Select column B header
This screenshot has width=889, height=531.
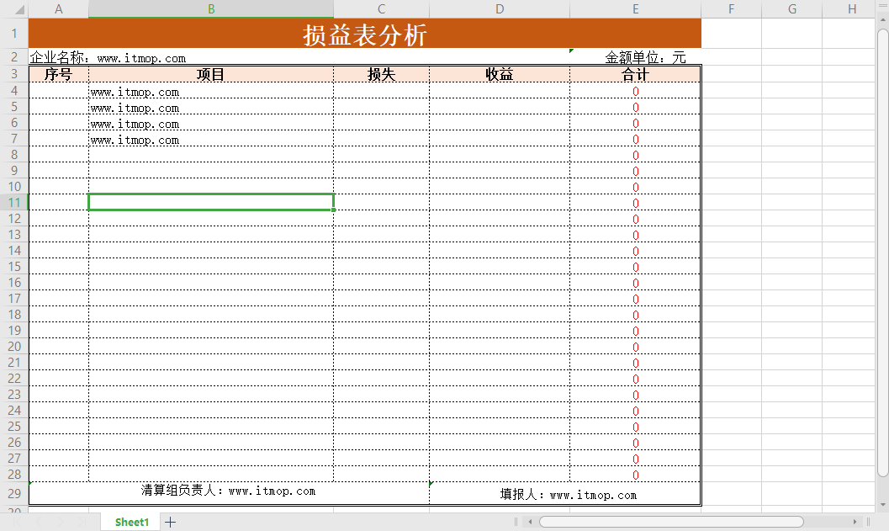[210, 8]
